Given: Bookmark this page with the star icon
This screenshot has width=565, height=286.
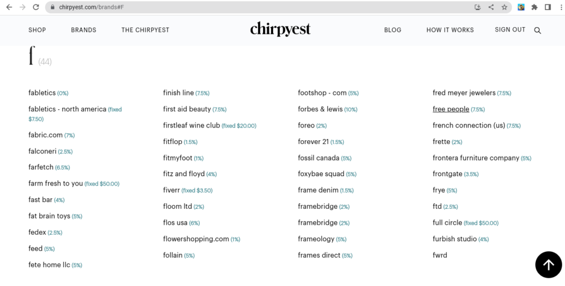Looking at the screenshot, I should tap(504, 7).
